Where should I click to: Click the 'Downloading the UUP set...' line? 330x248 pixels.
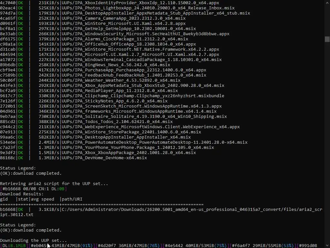tap(33, 240)
